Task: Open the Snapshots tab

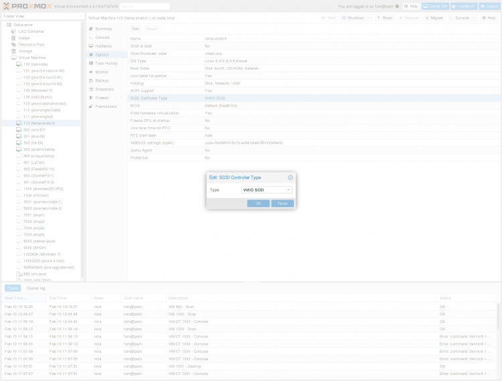Action: point(106,89)
